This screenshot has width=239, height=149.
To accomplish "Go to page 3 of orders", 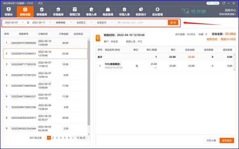I will click(x=57, y=138).
